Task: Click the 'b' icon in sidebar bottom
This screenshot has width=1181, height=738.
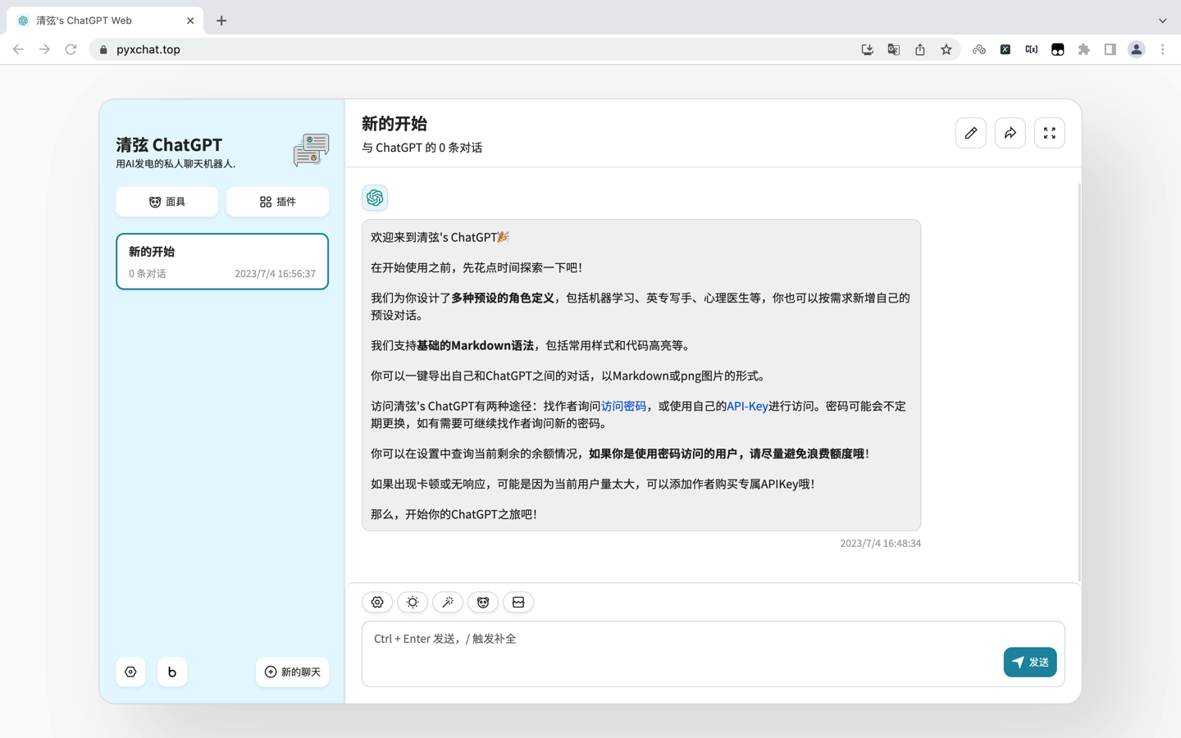Action: [x=172, y=672]
